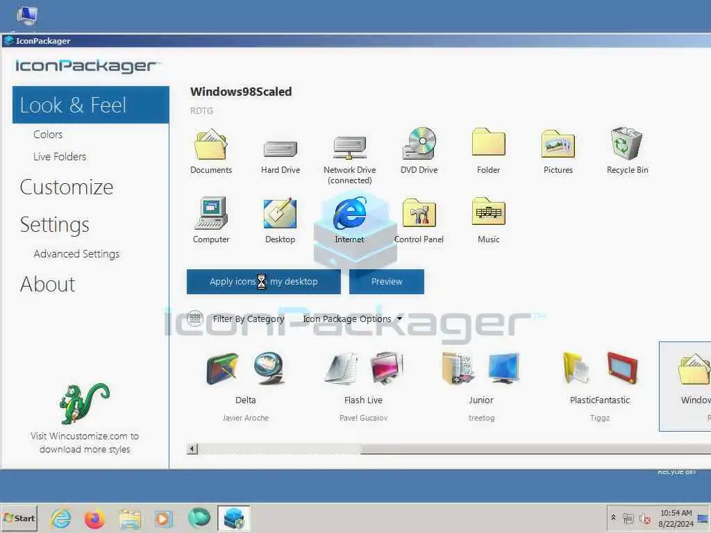Open the Look & Feel section
Viewport: 711px width, 533px height.
coord(91,105)
